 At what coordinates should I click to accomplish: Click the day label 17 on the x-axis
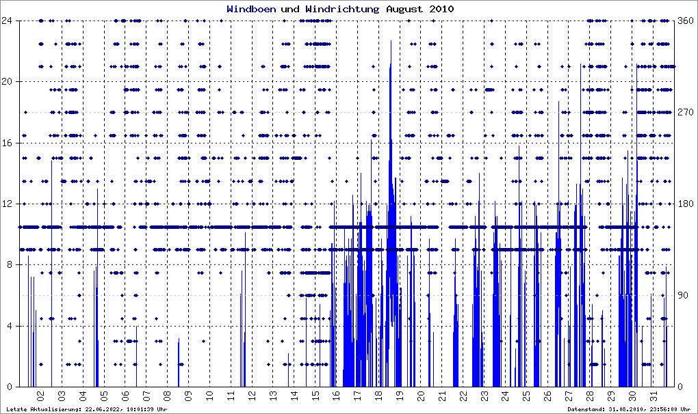tap(358, 396)
